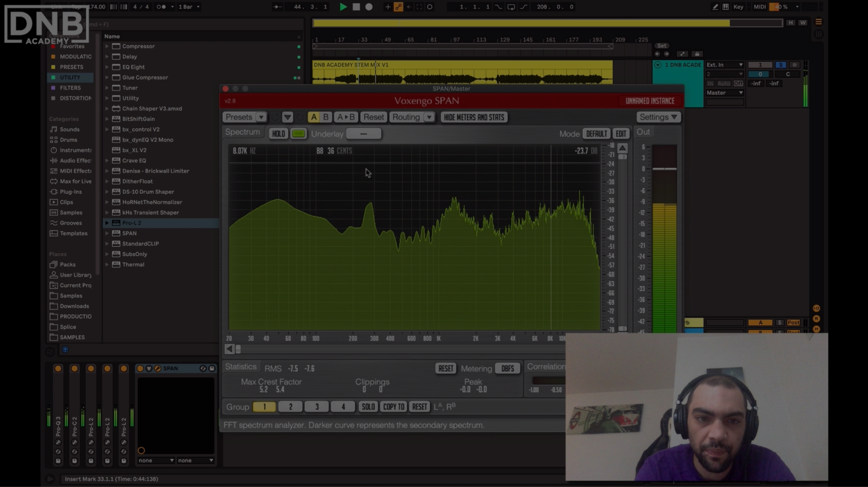Click the spectrum range scroll-up arrow

[x=622, y=148]
